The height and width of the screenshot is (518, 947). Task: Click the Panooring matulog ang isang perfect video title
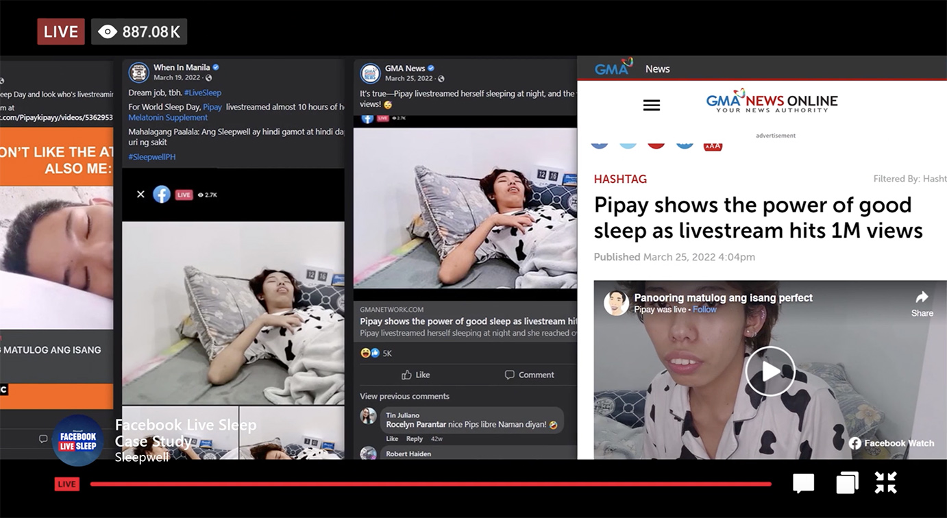(724, 298)
